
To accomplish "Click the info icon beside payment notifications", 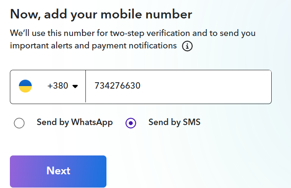I will click(x=187, y=46).
